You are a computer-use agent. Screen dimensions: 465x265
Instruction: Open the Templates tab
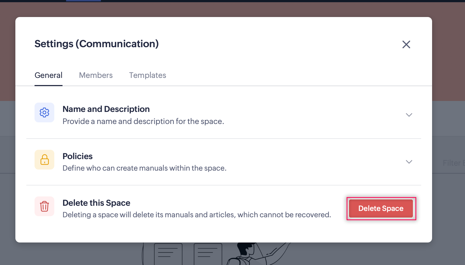[148, 75]
